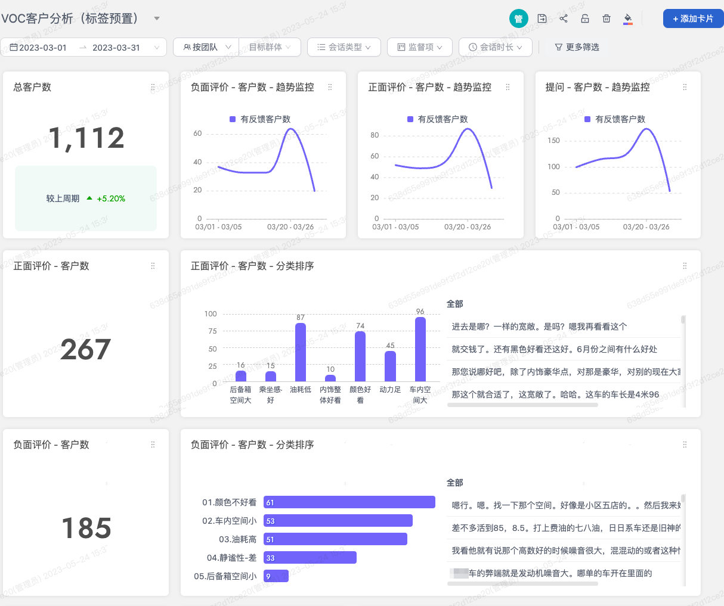This screenshot has width=724, height=606.
Task: Click the comment starting 差不多活到85
Action: coord(564,528)
